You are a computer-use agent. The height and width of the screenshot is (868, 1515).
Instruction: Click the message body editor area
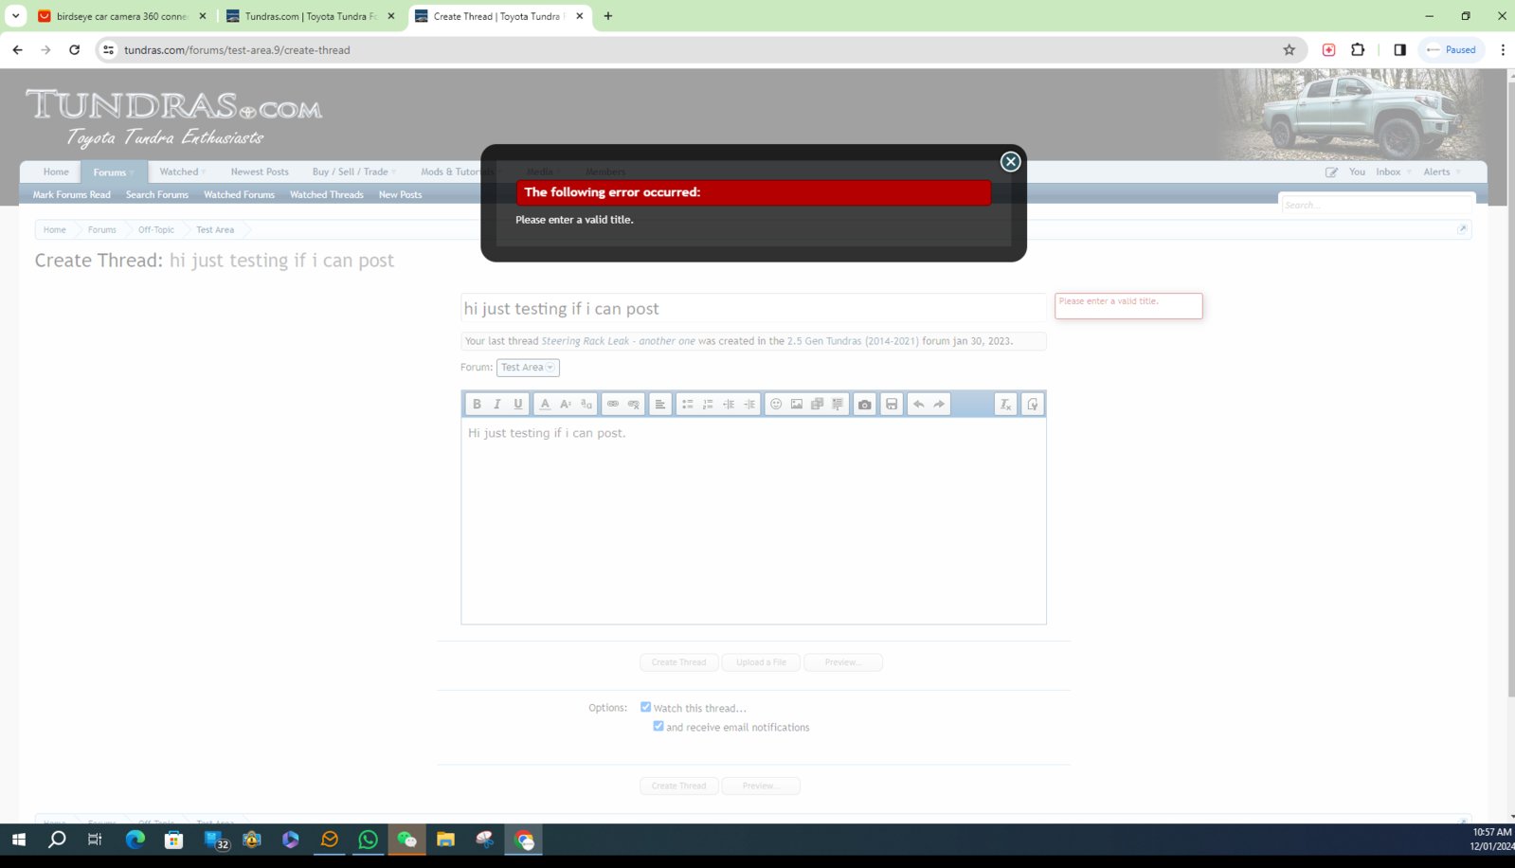(x=753, y=521)
